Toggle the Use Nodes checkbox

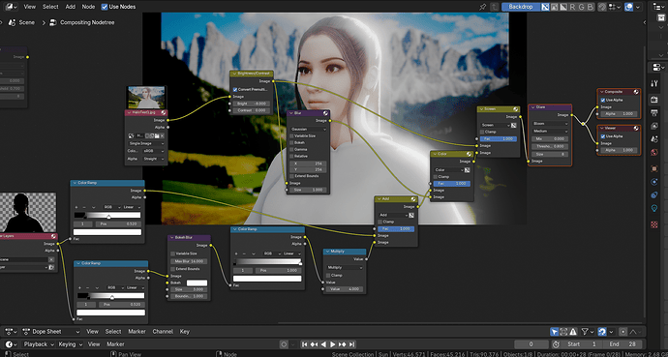105,7
